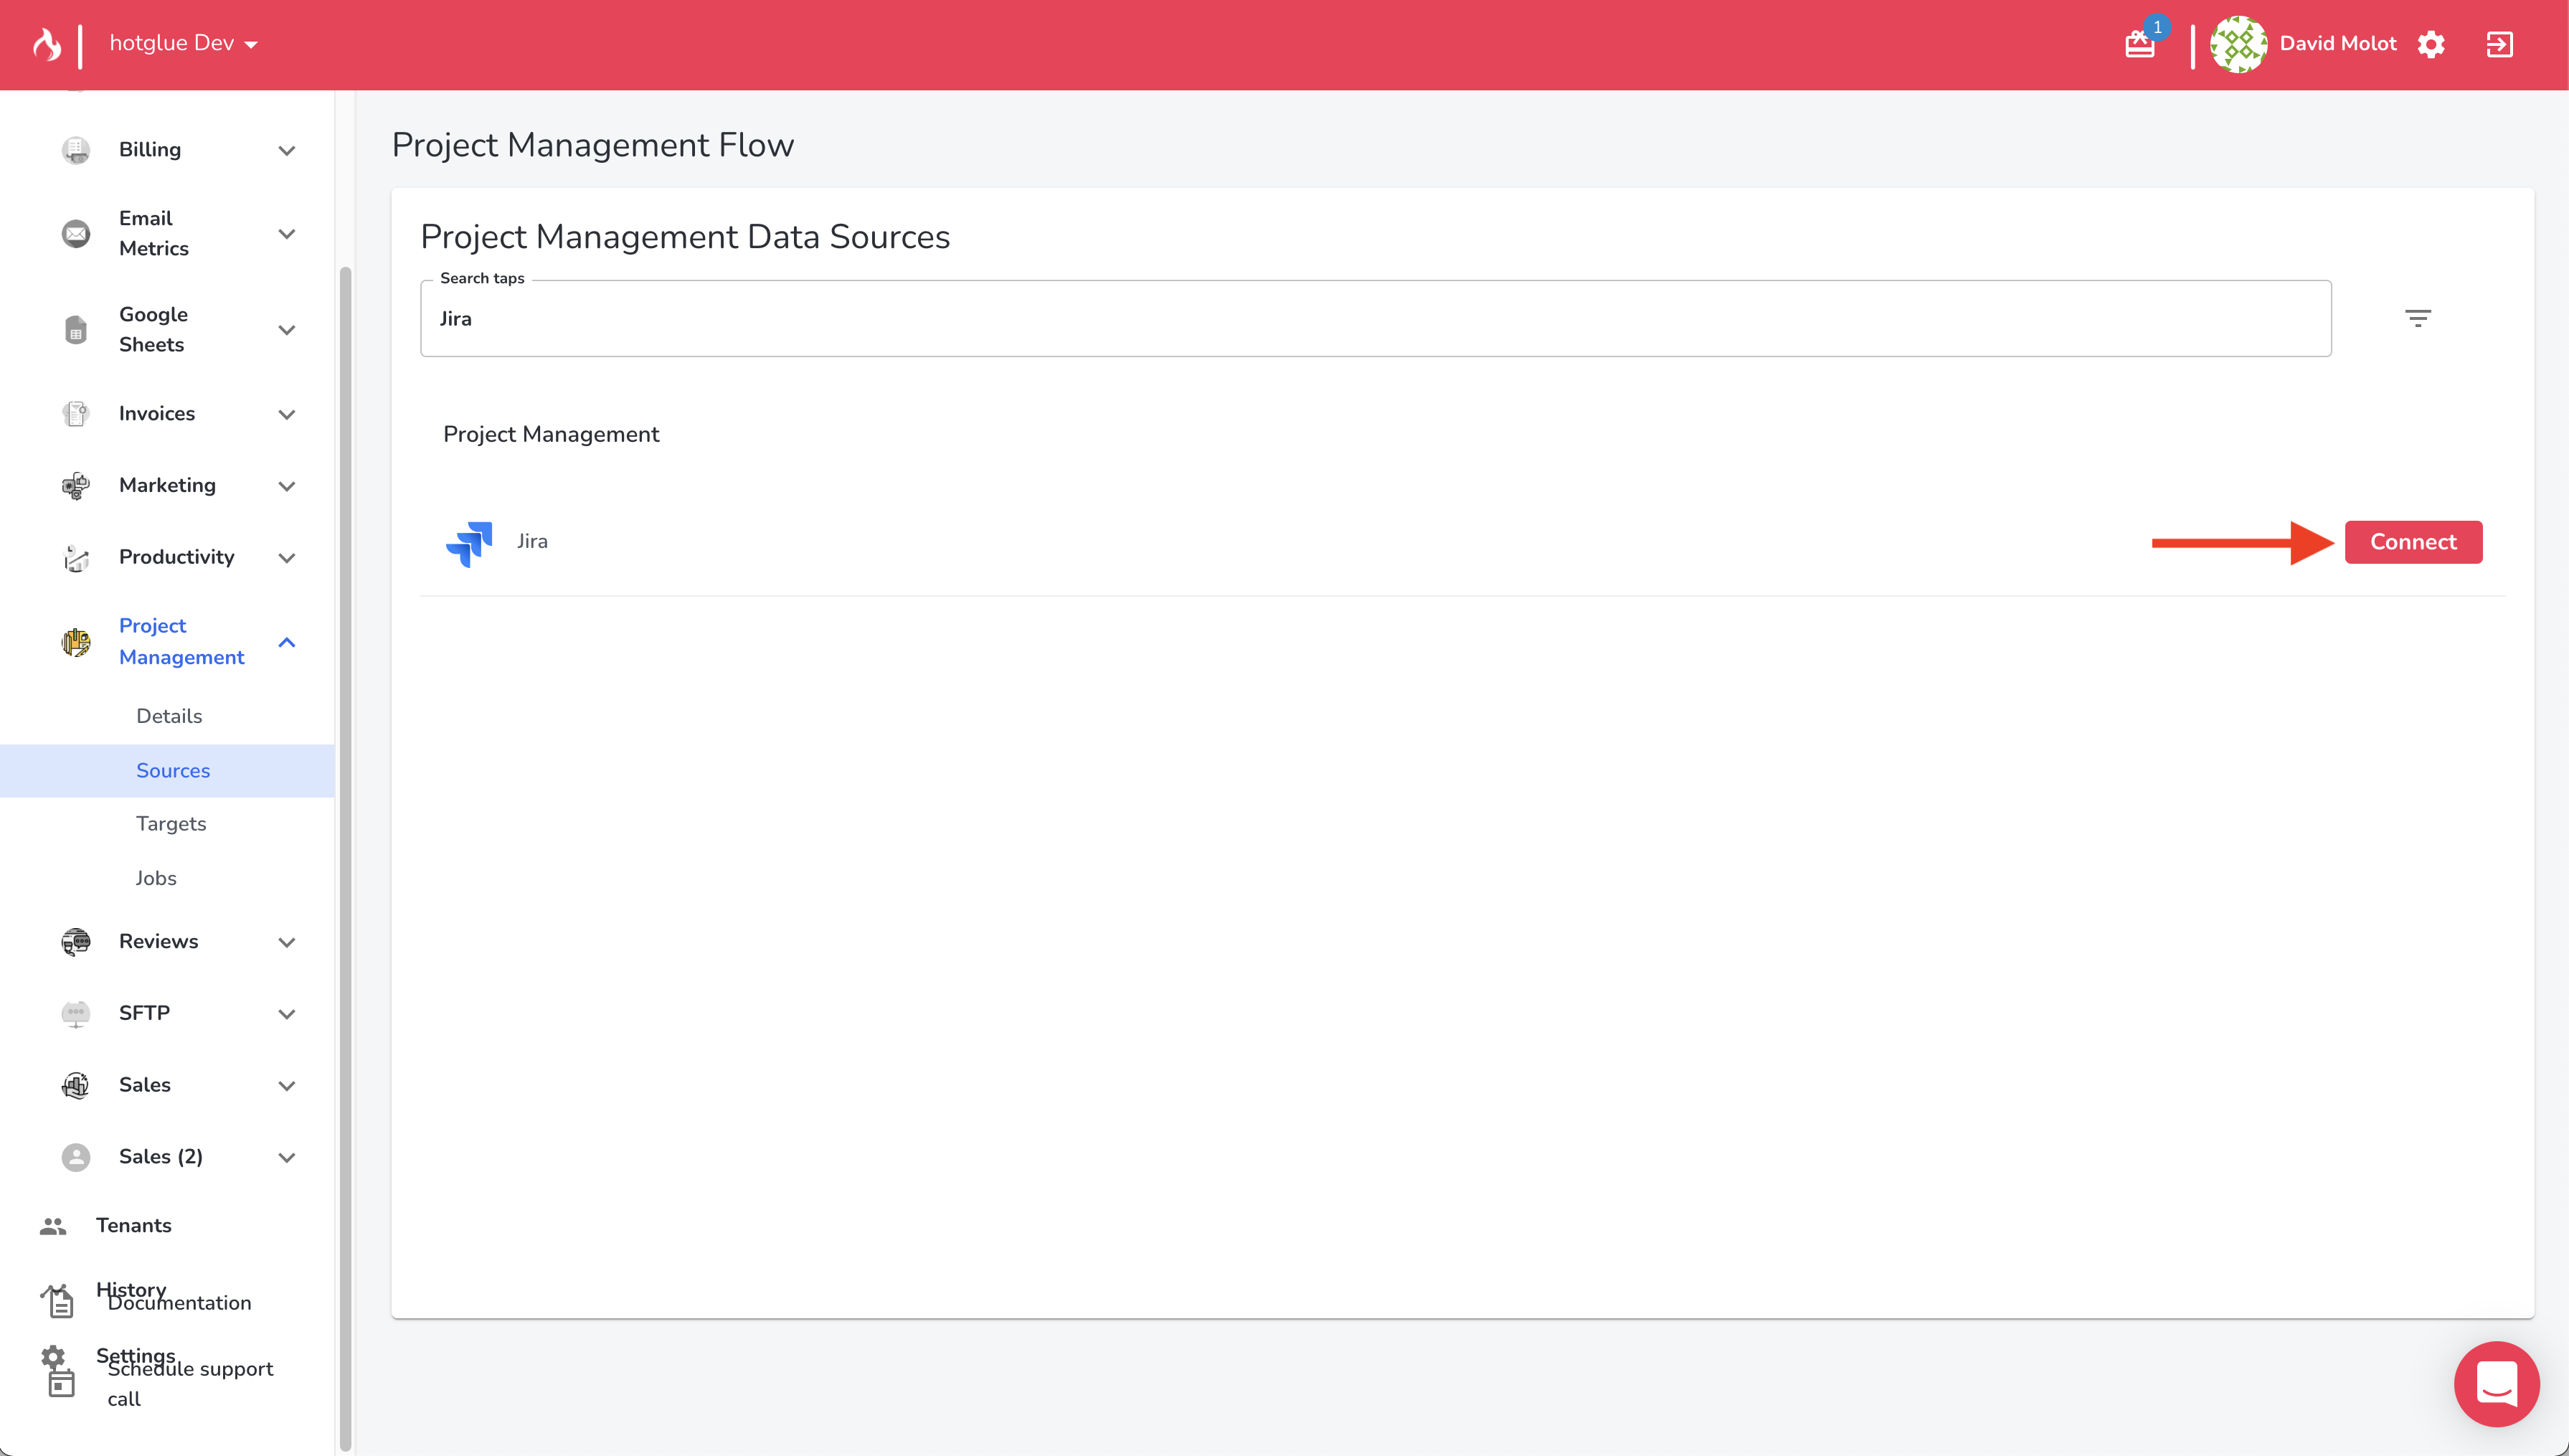Click the logout icon in header
2569x1456 pixels.
[2499, 44]
